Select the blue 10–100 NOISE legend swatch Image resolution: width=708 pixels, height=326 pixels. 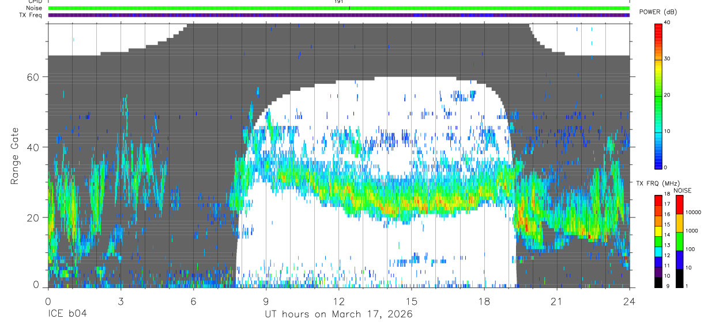679,260
